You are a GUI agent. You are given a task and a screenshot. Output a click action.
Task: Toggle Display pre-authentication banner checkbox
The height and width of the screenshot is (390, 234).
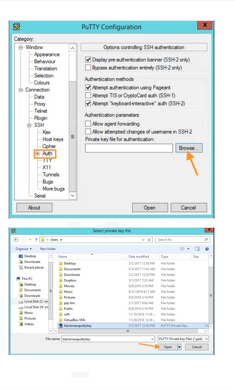click(88, 59)
